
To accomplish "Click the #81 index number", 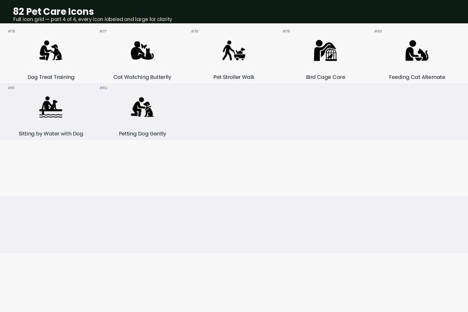I will (x=11, y=88).
